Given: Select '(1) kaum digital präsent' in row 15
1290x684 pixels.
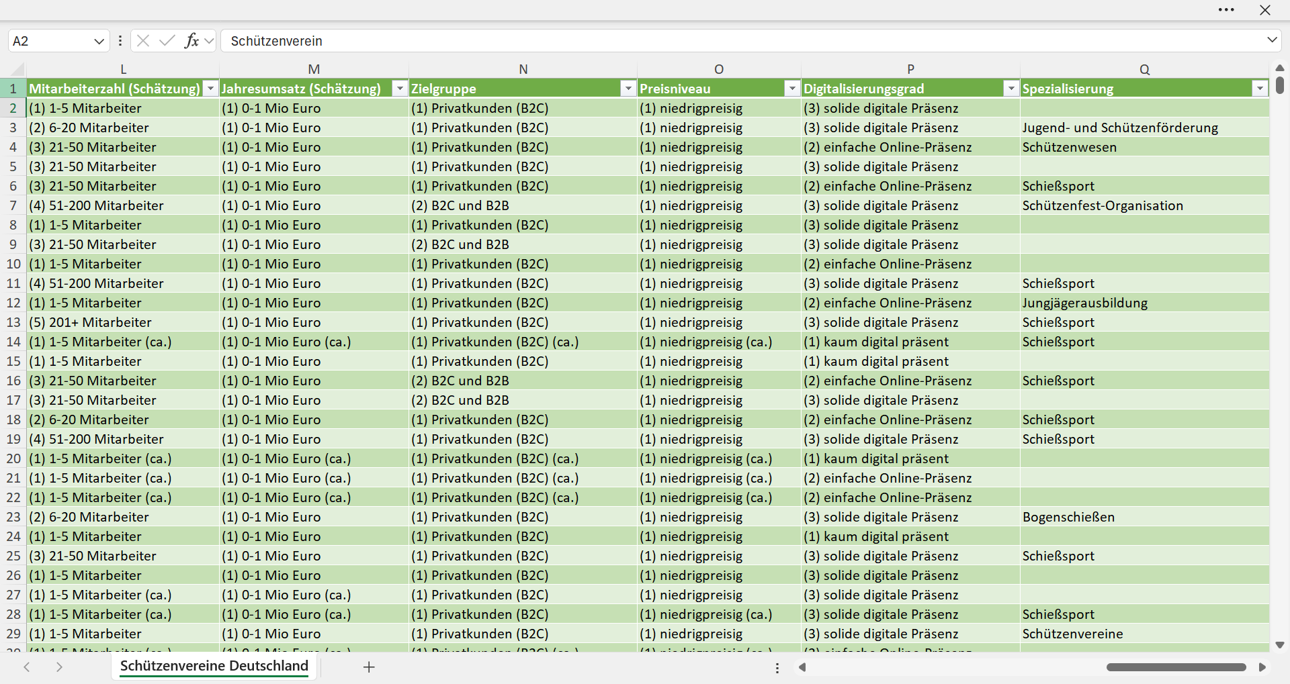Looking at the screenshot, I should click(x=910, y=361).
